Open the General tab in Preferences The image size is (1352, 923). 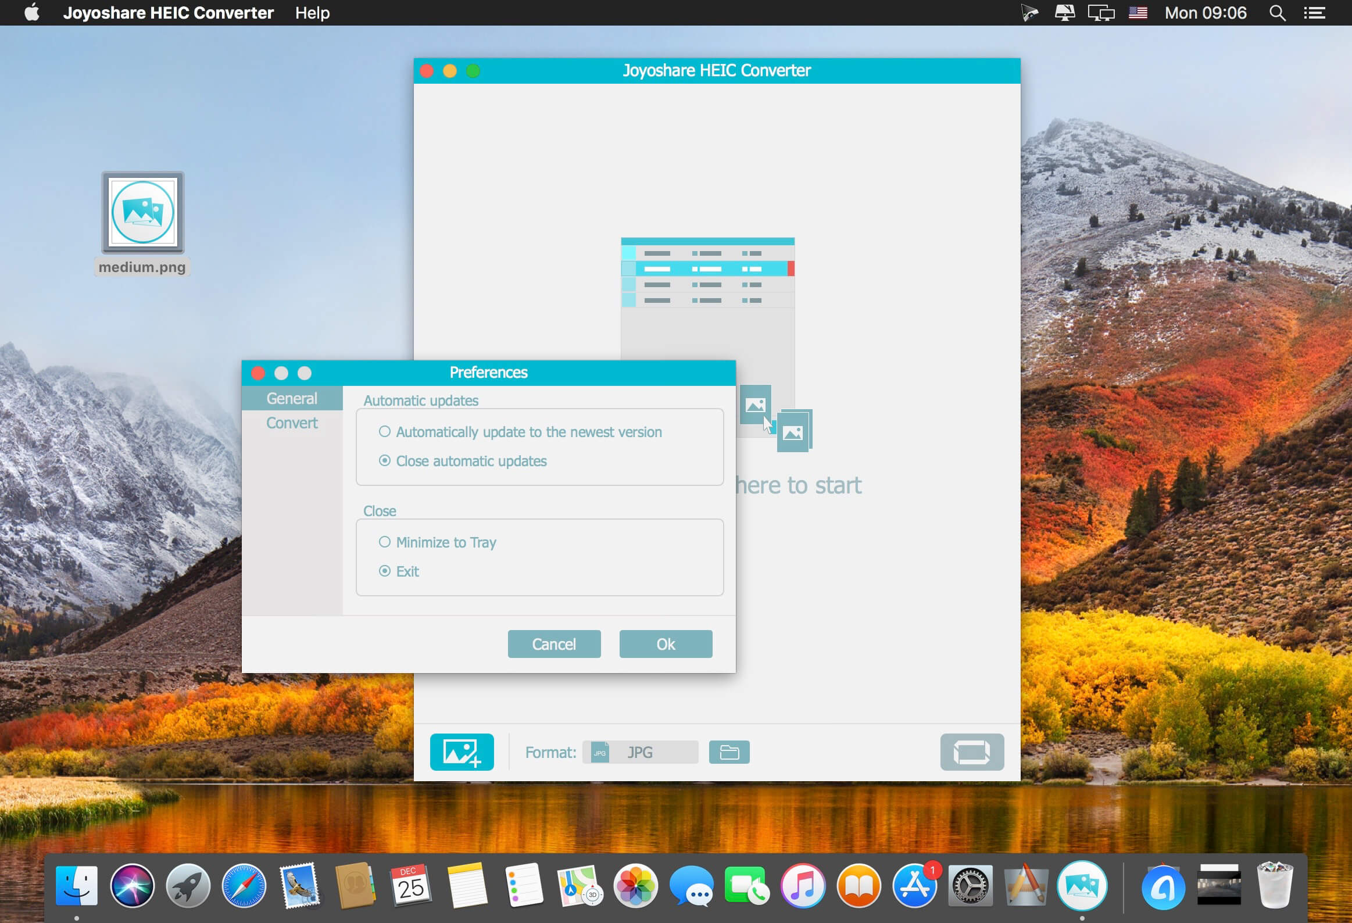(x=291, y=398)
